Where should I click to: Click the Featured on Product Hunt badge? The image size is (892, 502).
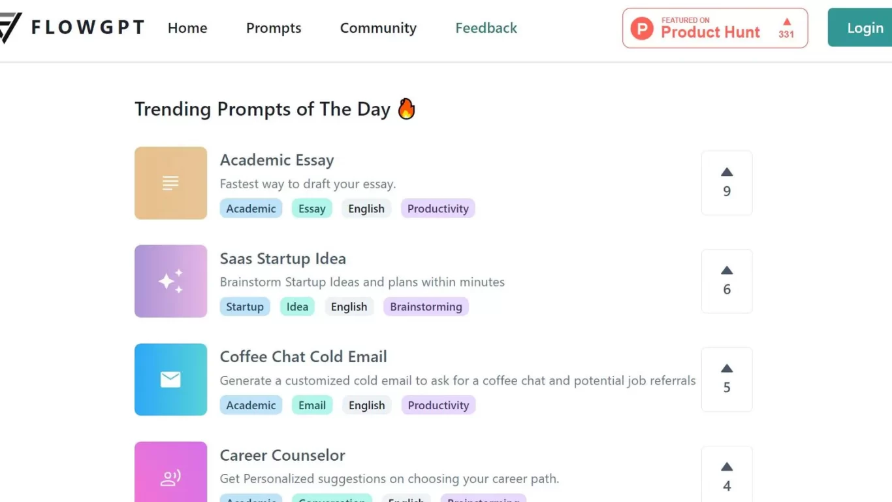tap(715, 28)
